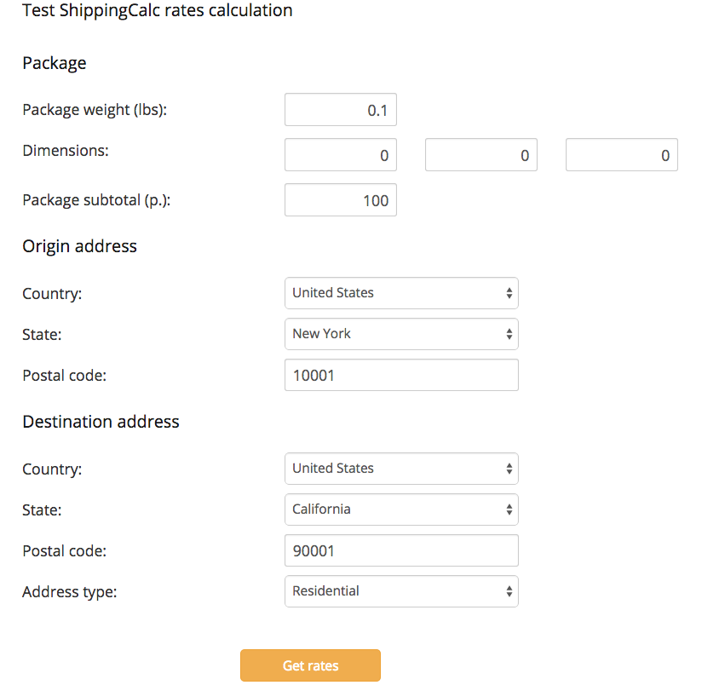Click the first Dimensions input field

pyautogui.click(x=340, y=154)
